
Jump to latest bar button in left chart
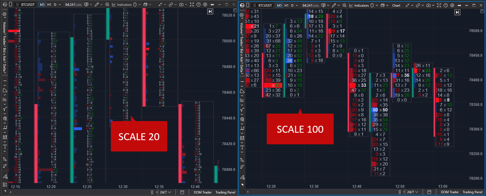coord(210,12)
